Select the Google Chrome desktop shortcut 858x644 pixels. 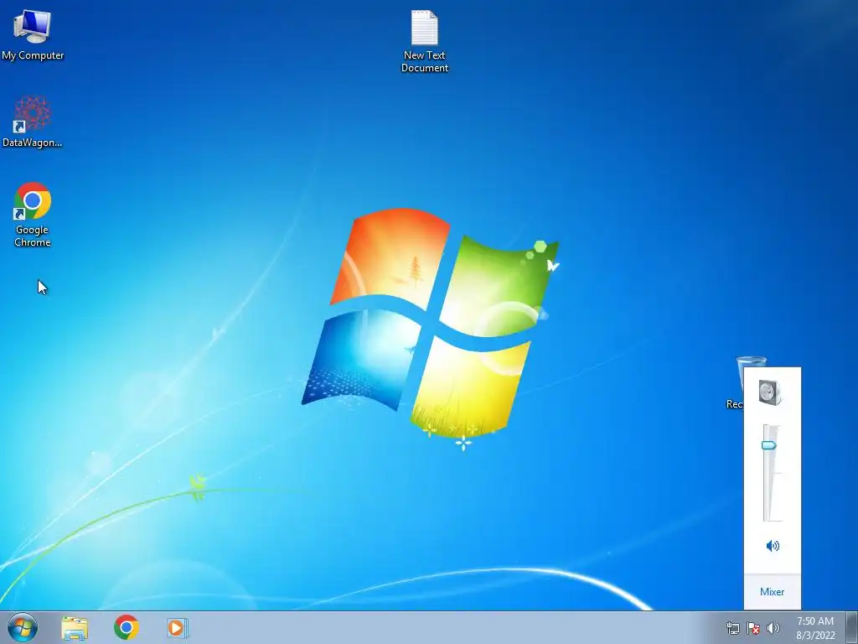(33, 214)
